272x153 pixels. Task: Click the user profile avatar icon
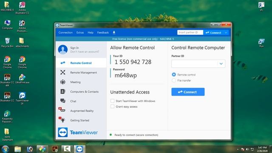point(63,49)
